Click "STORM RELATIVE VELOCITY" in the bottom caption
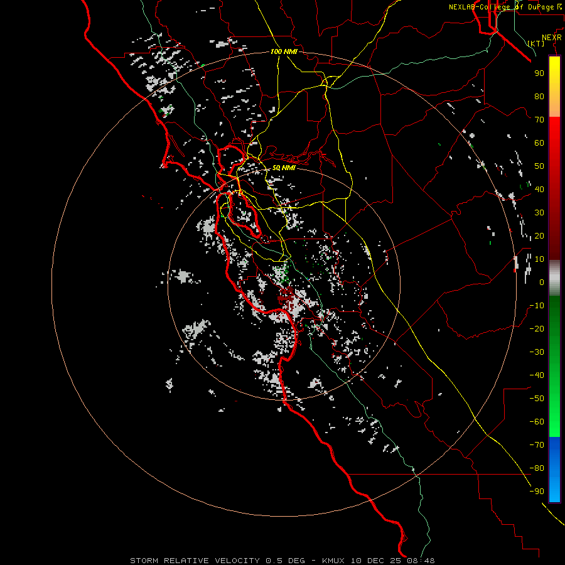The width and height of the screenshot is (565, 565). 195,561
